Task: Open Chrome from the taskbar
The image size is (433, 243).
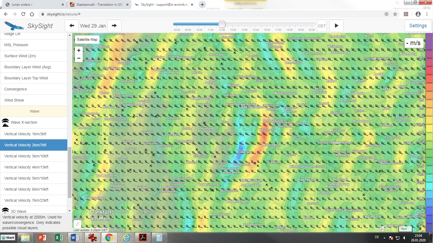Action: tap(109, 238)
